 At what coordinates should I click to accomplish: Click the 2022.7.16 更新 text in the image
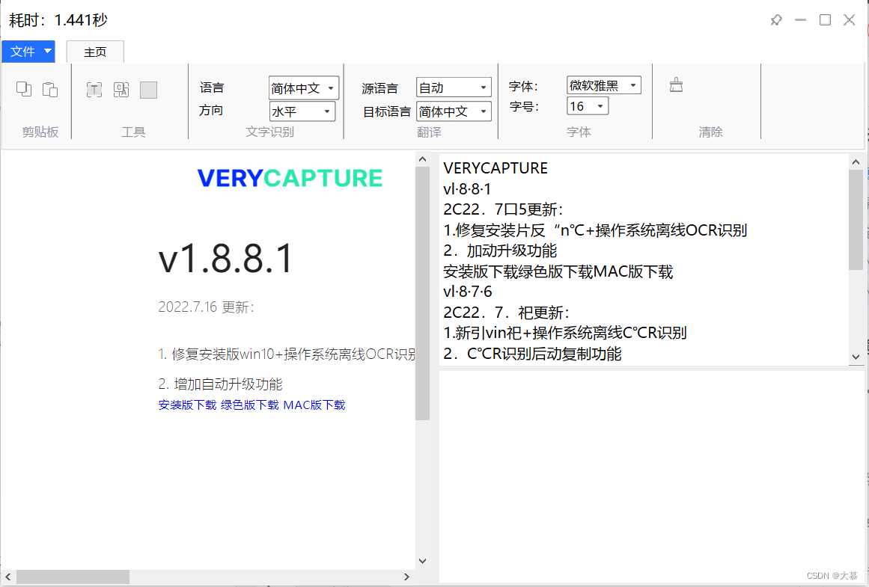pyautogui.click(x=206, y=307)
